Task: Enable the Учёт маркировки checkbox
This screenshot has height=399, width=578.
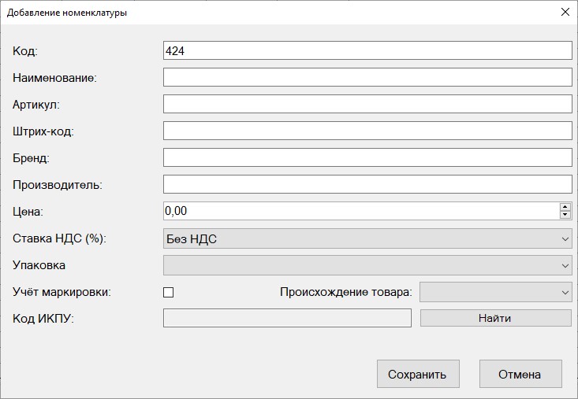Action: coord(168,292)
